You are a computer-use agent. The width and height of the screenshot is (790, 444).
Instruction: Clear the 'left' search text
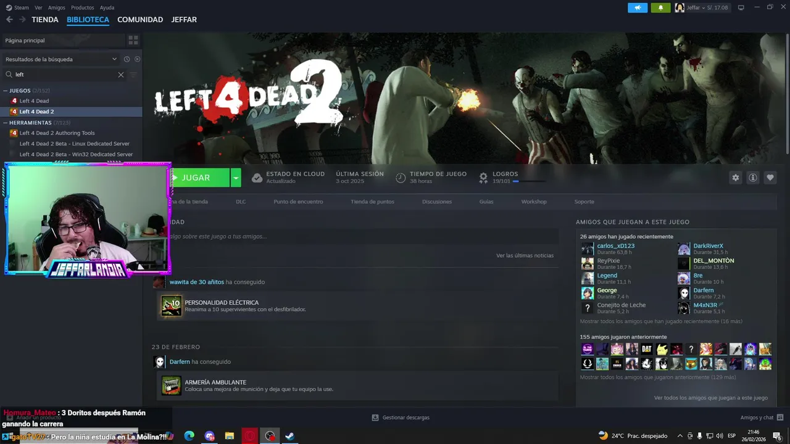click(x=121, y=75)
